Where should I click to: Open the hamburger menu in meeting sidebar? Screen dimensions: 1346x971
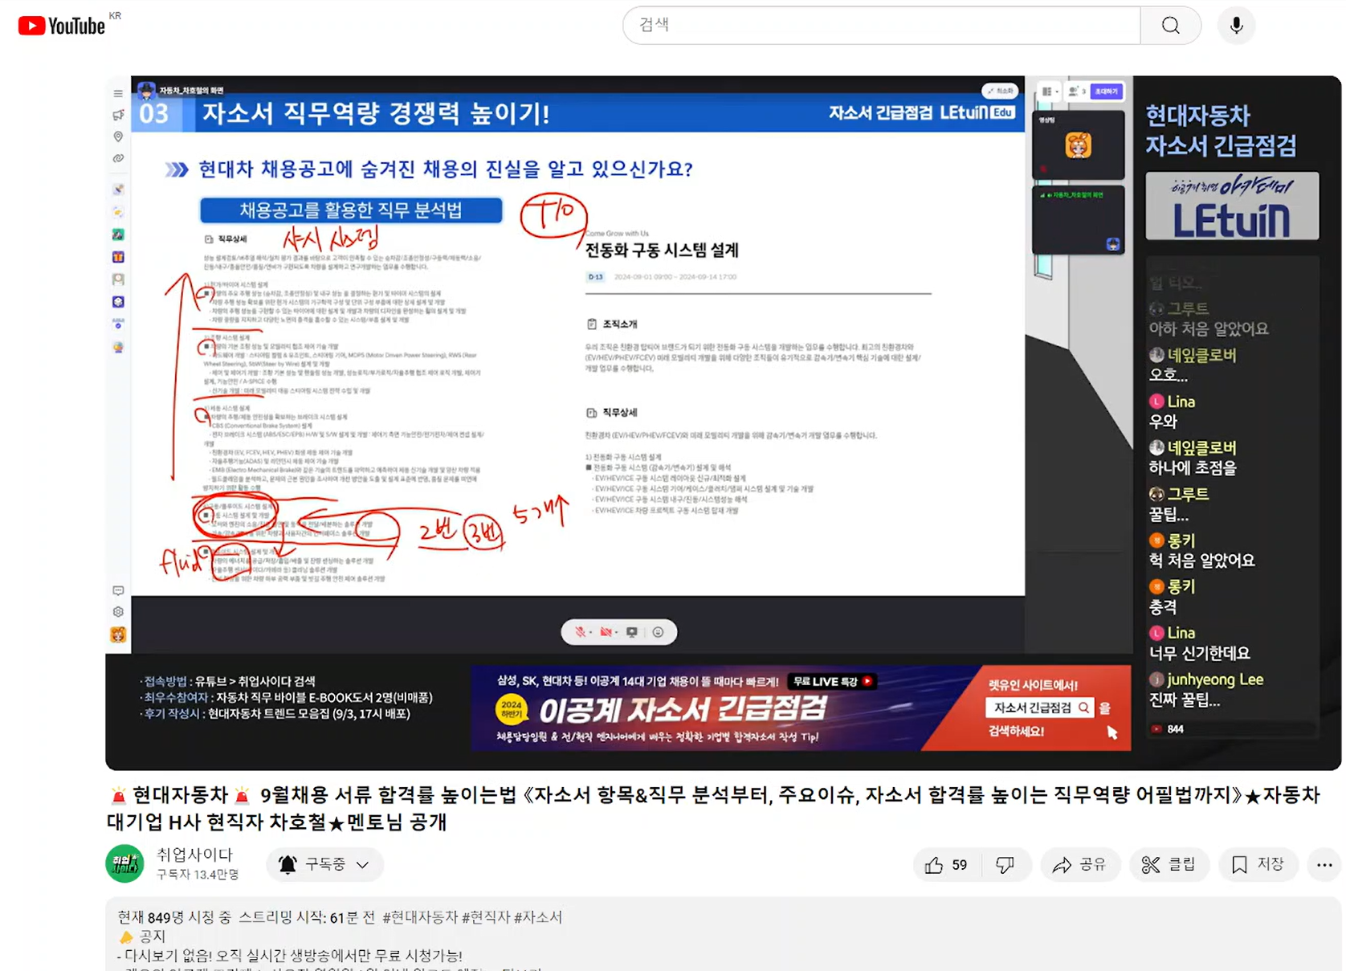(x=118, y=94)
